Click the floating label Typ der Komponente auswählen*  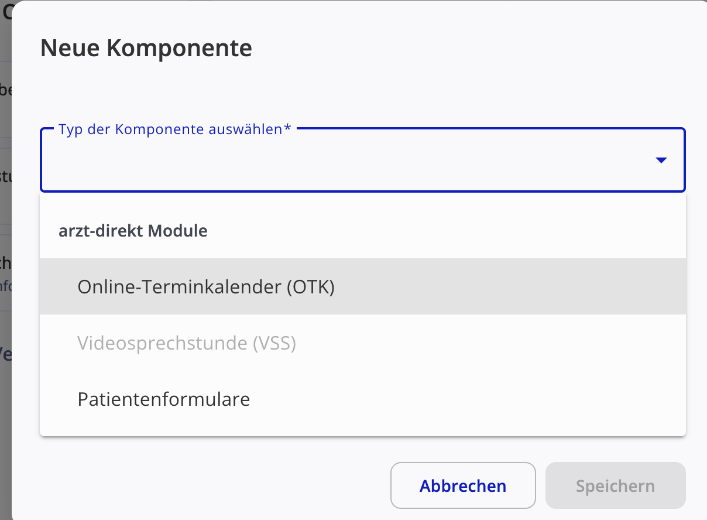click(x=175, y=129)
